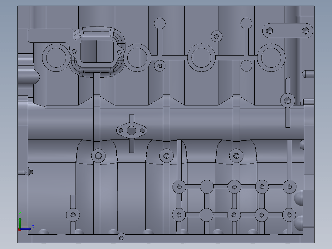Click the red origin ball of the triad

click(19, 230)
